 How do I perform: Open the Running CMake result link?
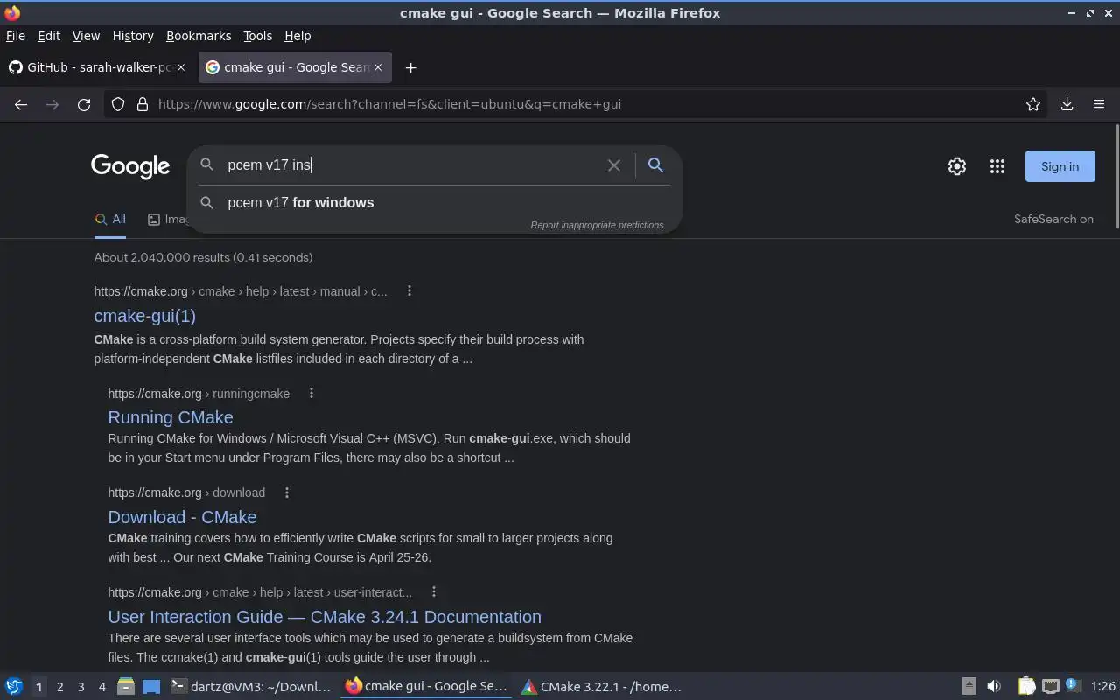[x=171, y=417]
